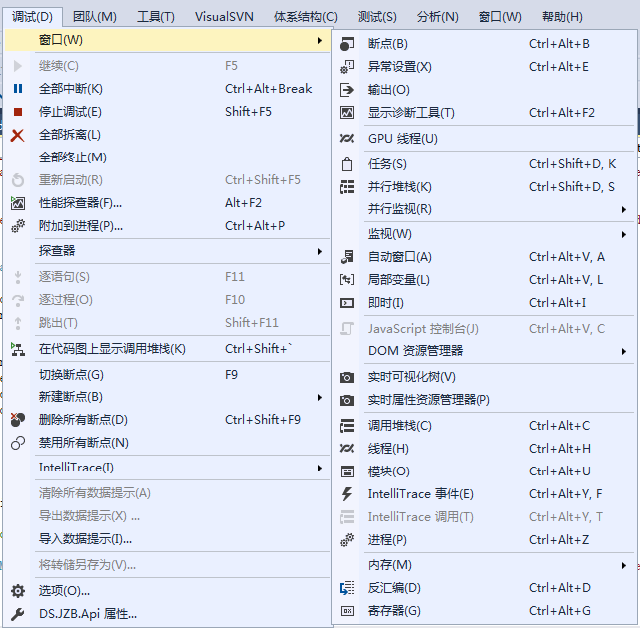This screenshot has height=628, width=640.
Task: Expand the 窗口(W) submenu arrow
Action: 320,40
